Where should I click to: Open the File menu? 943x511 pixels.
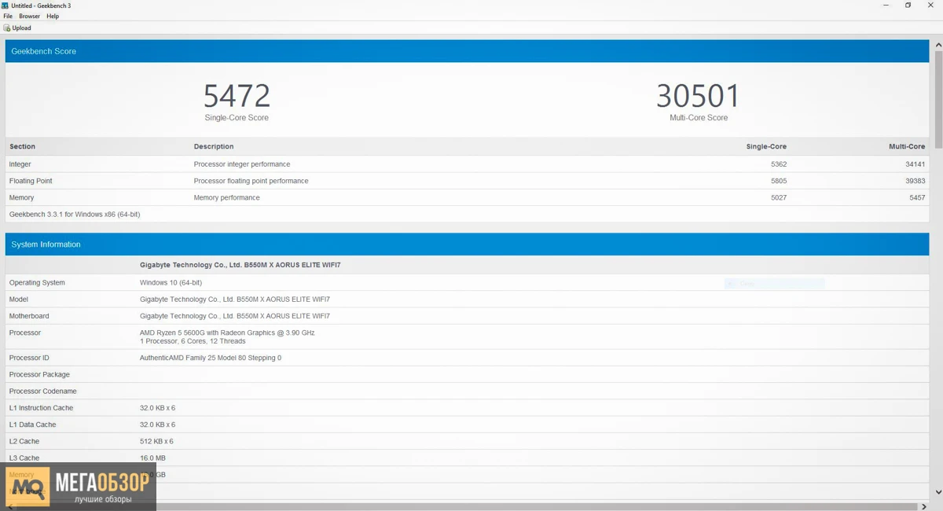[8, 16]
